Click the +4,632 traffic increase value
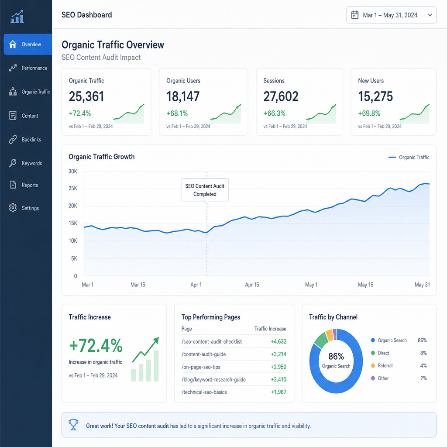This screenshot has width=447, height=447. click(x=279, y=341)
